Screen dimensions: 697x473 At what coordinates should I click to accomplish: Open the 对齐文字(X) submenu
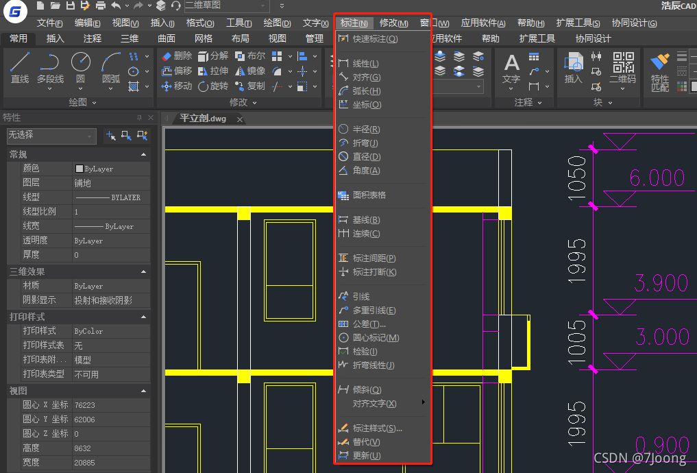click(383, 404)
